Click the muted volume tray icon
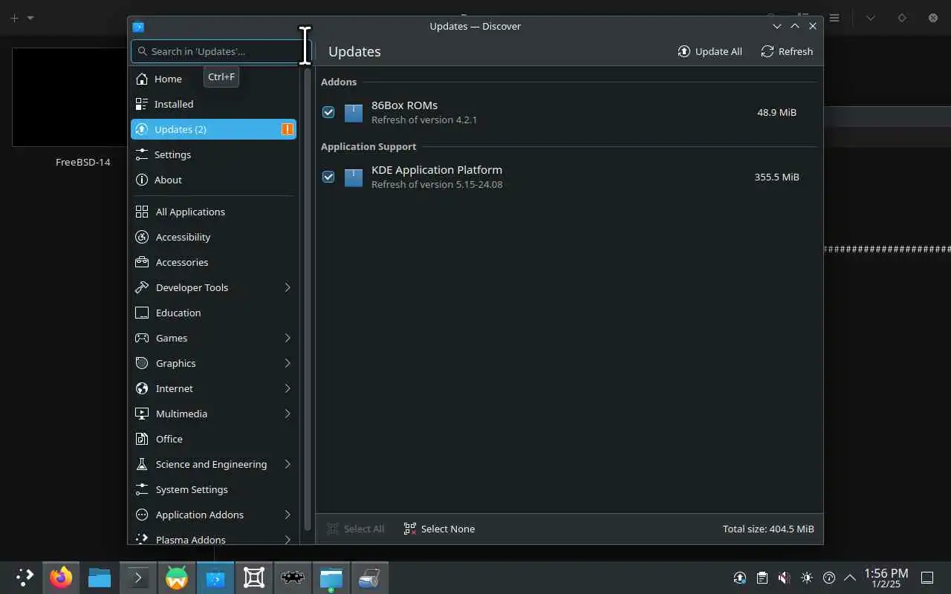Screen dimensions: 951x594 click(x=785, y=577)
